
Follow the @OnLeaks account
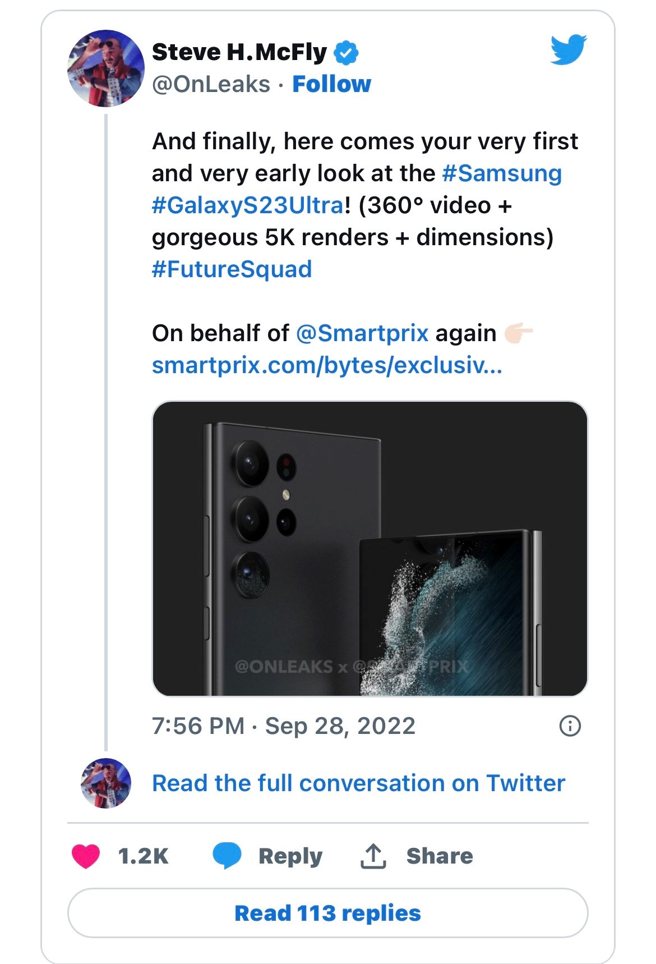click(x=331, y=84)
